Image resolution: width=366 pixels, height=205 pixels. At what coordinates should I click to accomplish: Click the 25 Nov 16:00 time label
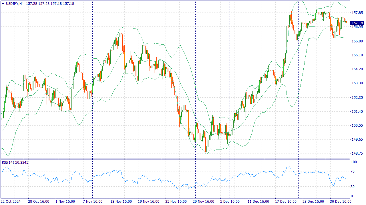tap(176, 202)
